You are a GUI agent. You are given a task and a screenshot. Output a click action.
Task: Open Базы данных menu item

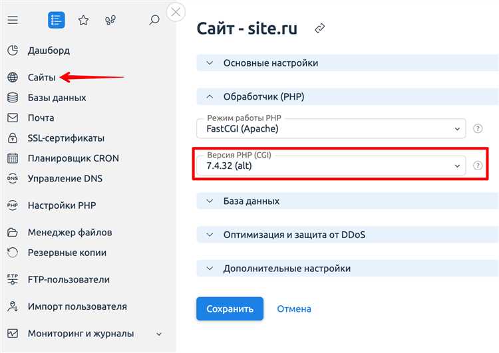[57, 98]
